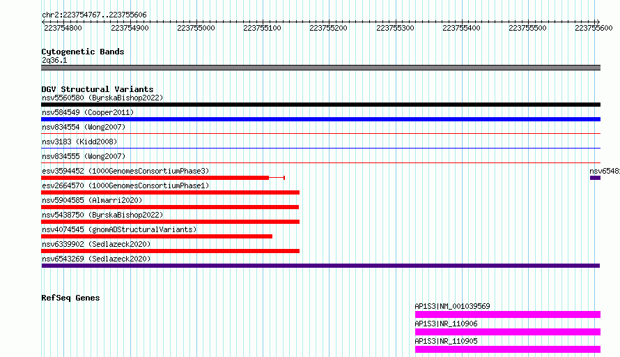This screenshot has width=620, height=357.
Task: Open nsv3183 (Kidd2008) label
Action: coord(79,142)
